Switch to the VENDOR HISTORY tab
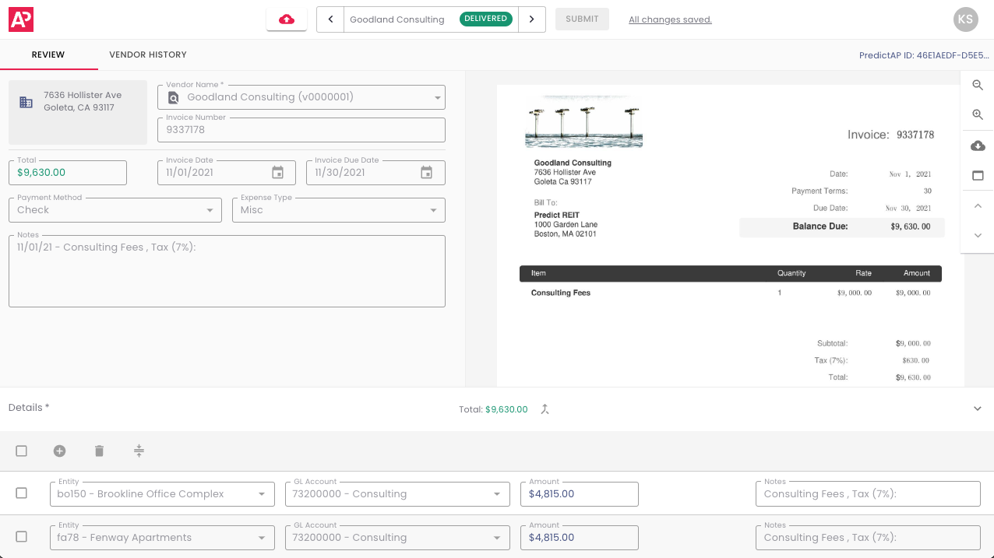994x558 pixels. click(147, 54)
